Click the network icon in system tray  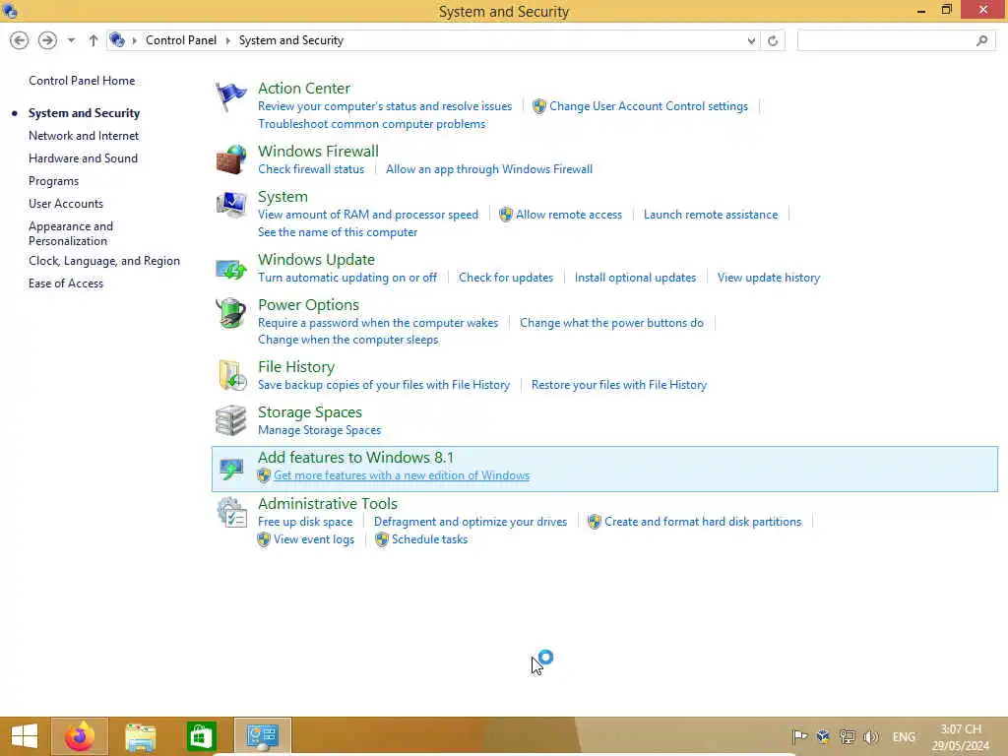[x=848, y=736]
